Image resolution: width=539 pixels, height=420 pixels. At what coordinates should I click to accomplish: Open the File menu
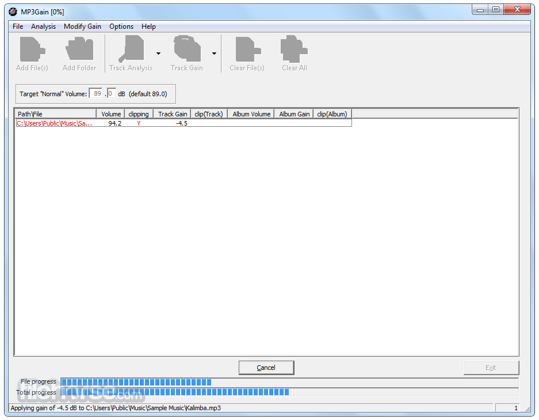[x=18, y=27]
